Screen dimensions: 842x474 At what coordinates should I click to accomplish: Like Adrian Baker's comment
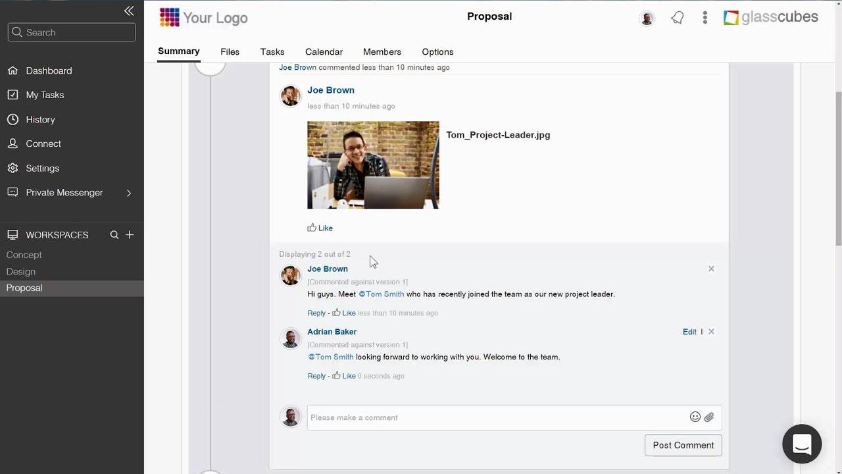point(344,376)
